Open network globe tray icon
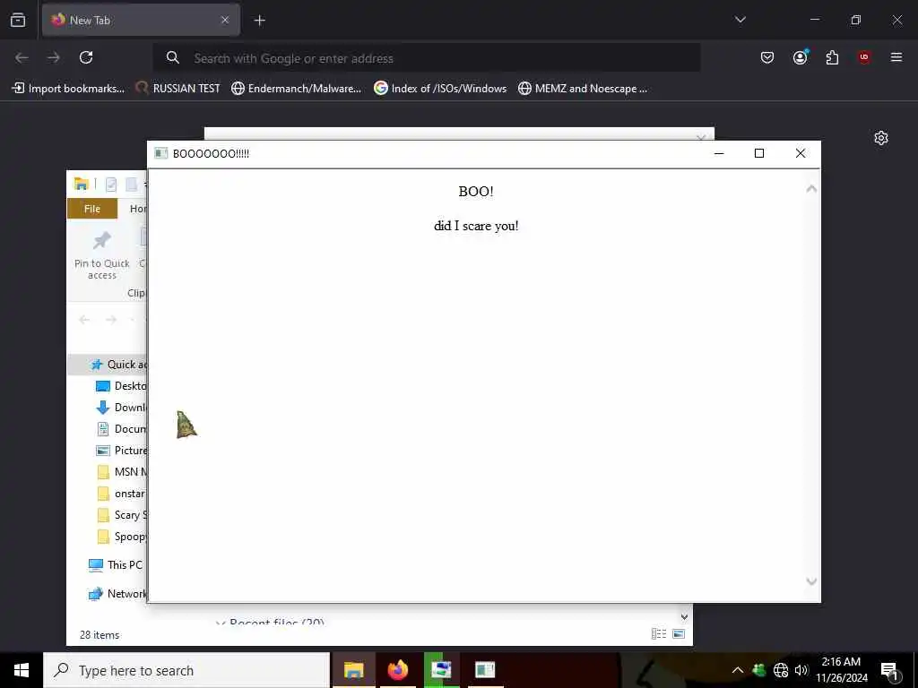Viewport: 918px width, 688px height. pos(781,670)
